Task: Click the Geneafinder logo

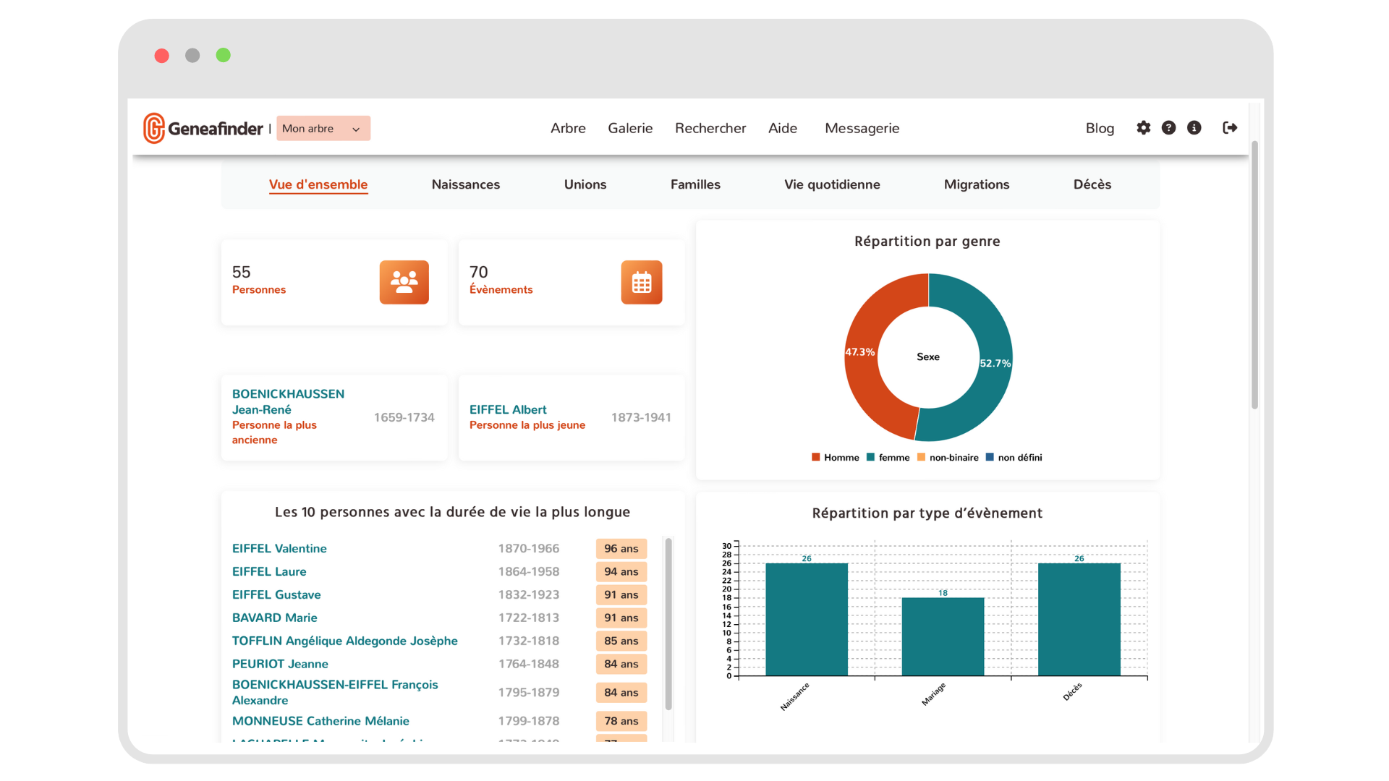Action: pos(203,128)
